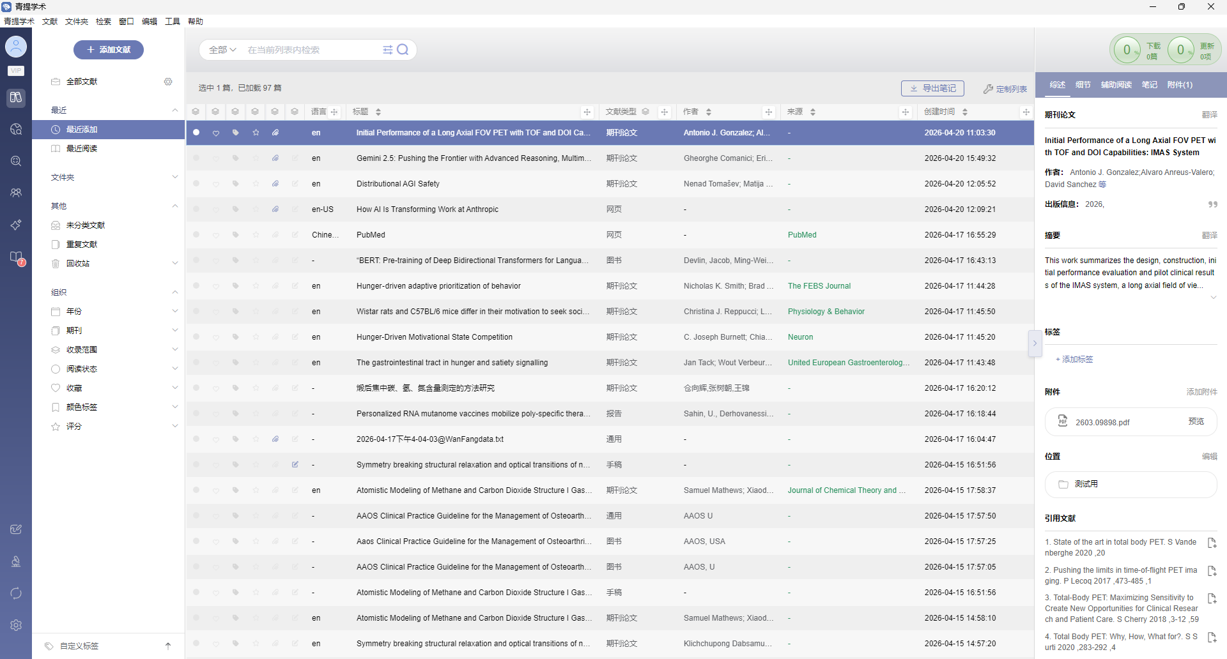Expand the 文件夹 section chevron

point(175,177)
